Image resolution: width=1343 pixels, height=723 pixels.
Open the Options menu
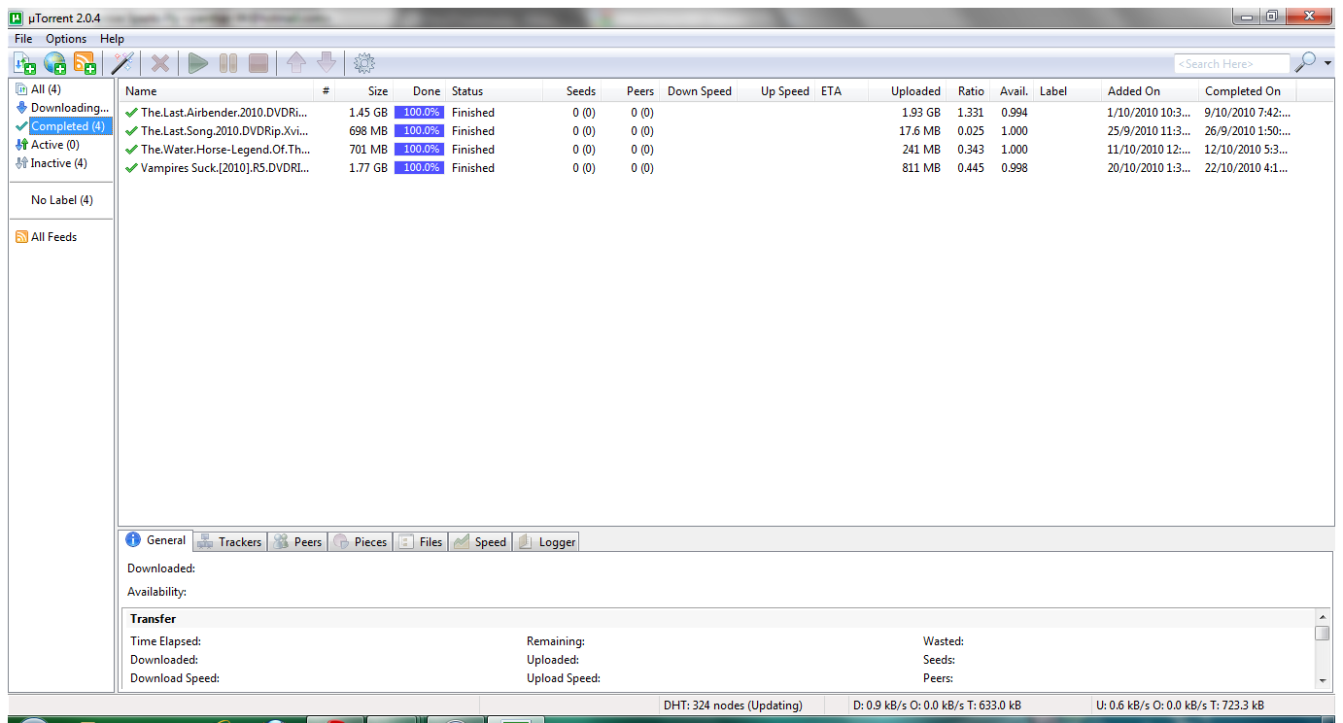67,39
